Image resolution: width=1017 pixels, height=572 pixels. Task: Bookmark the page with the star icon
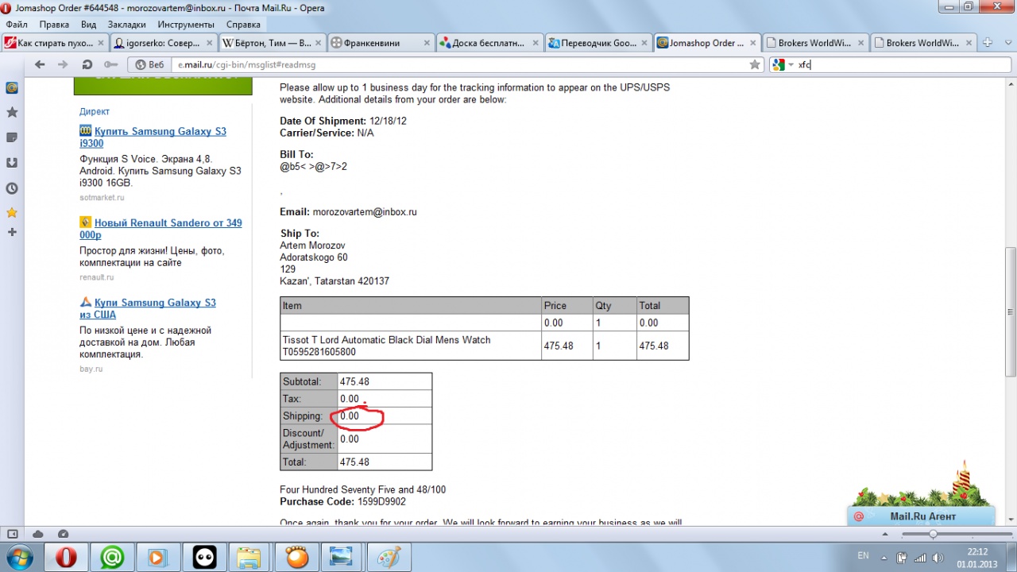[755, 65]
